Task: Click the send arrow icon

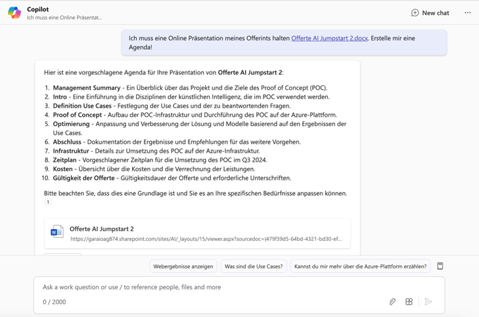Action: point(428,302)
